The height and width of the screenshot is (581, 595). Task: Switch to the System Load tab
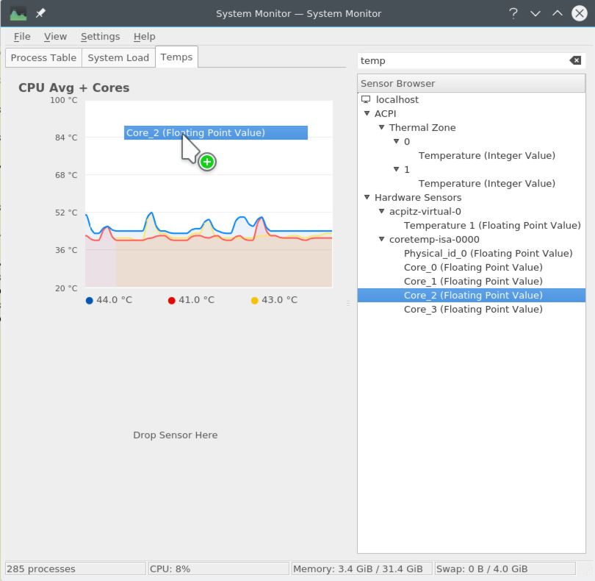(118, 58)
